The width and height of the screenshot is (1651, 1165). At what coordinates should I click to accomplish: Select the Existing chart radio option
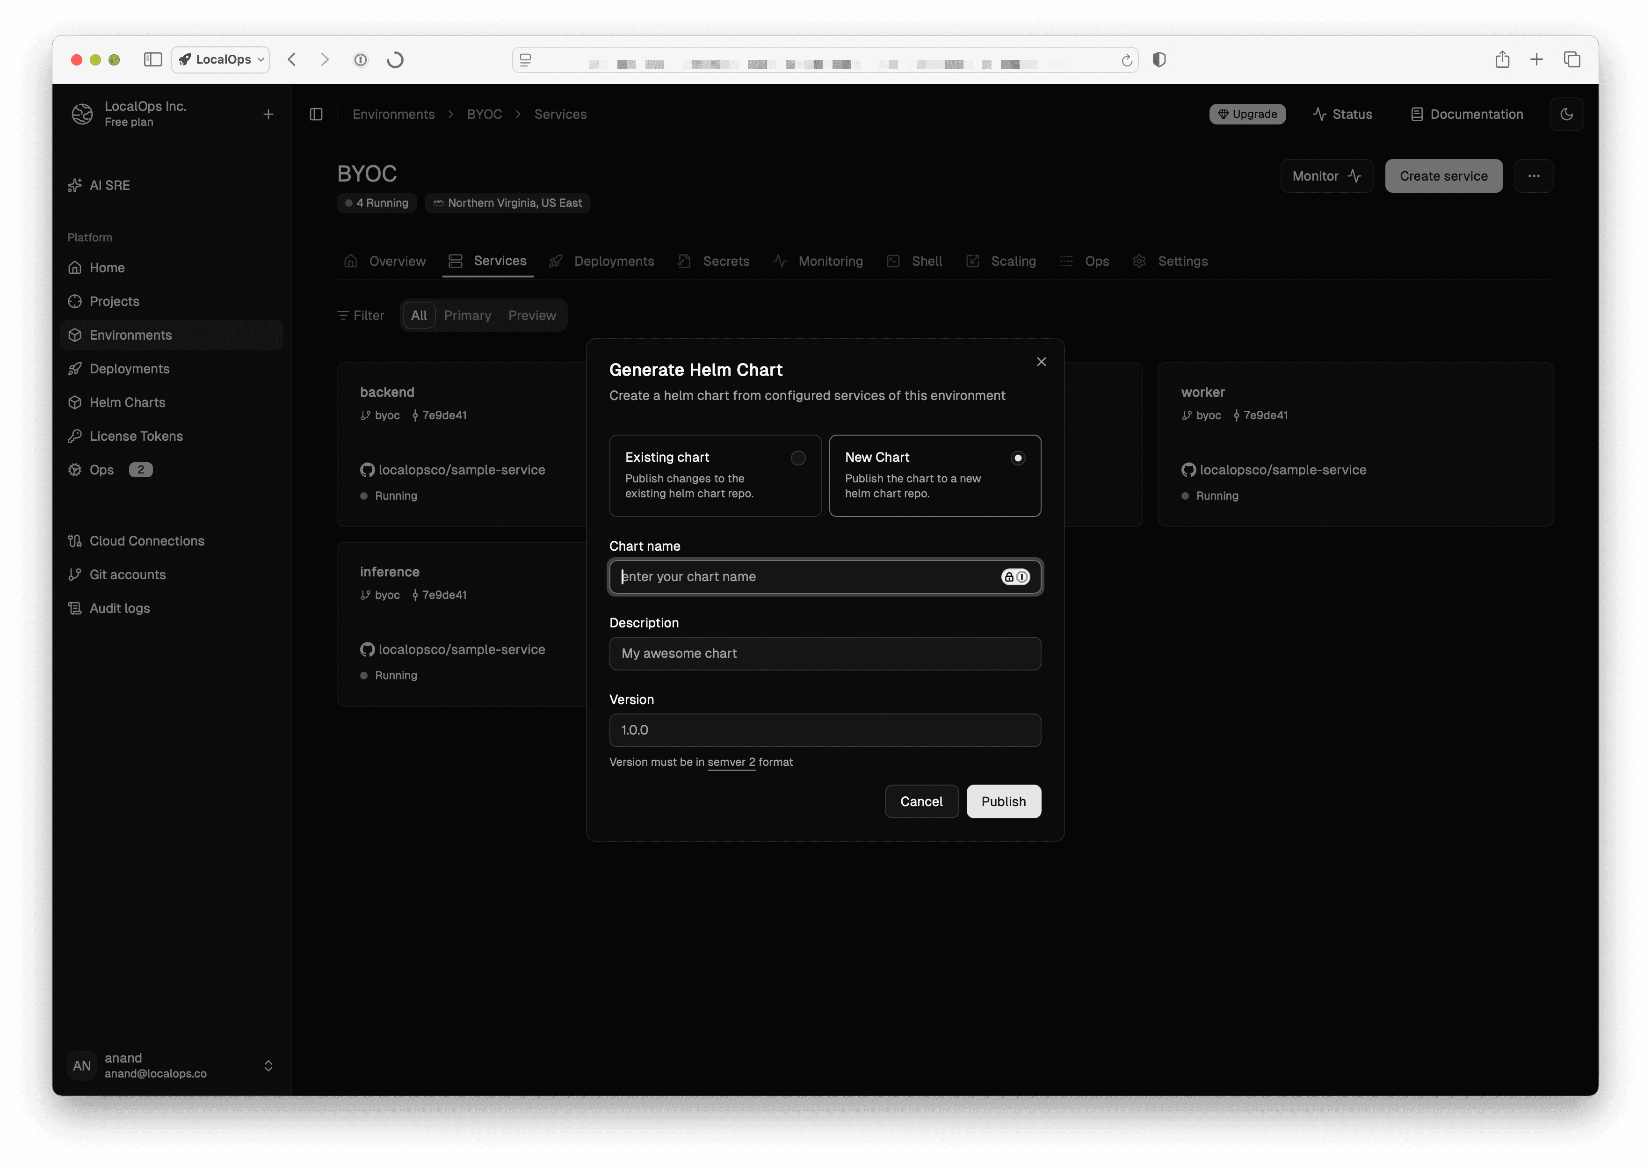tap(797, 458)
